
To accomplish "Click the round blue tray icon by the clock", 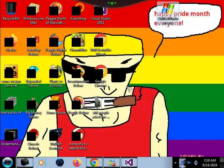I will click(196, 163).
